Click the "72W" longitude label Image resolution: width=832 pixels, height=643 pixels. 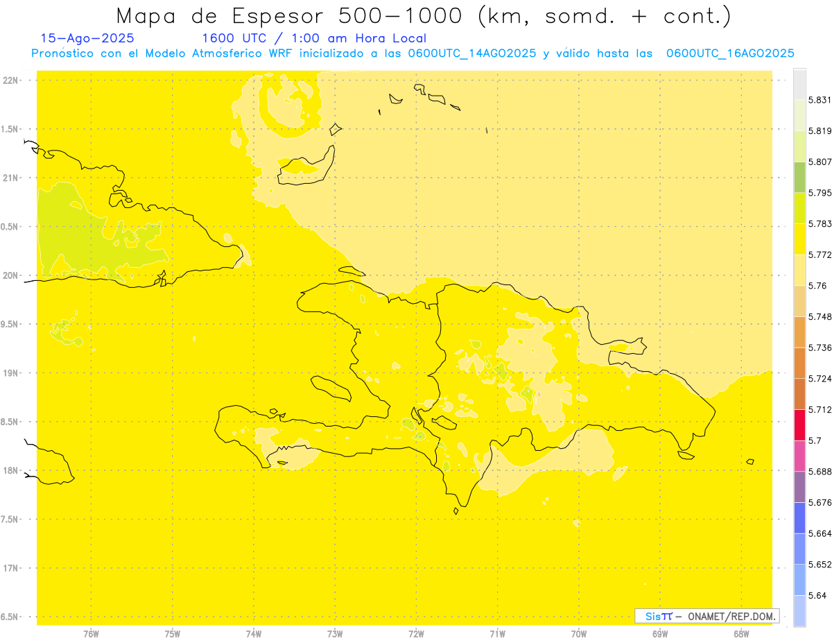click(x=416, y=634)
